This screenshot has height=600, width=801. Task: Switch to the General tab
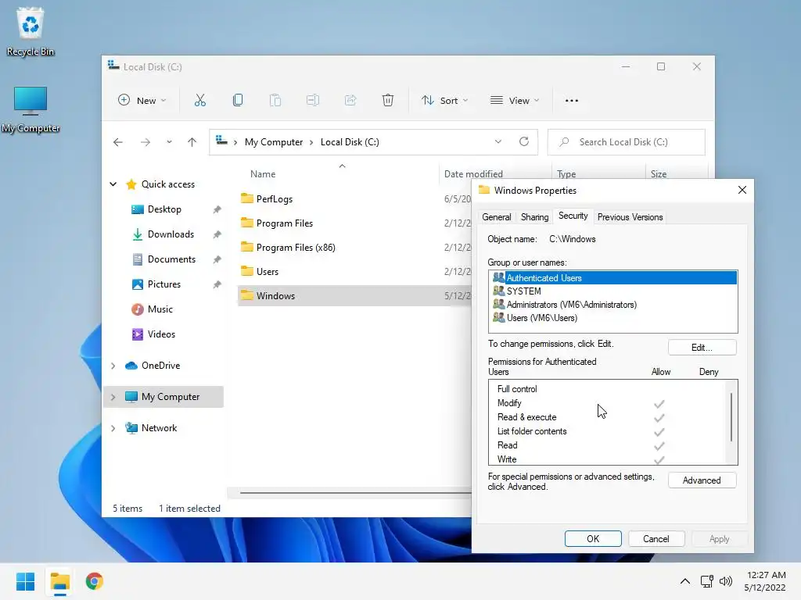497,217
